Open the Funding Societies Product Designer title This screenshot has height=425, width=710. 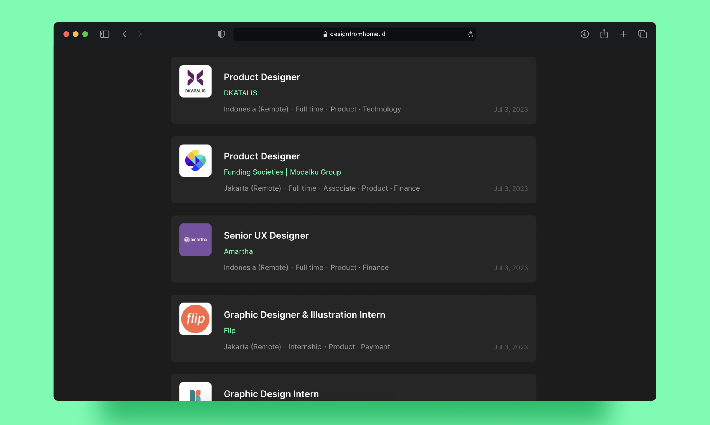tap(262, 156)
